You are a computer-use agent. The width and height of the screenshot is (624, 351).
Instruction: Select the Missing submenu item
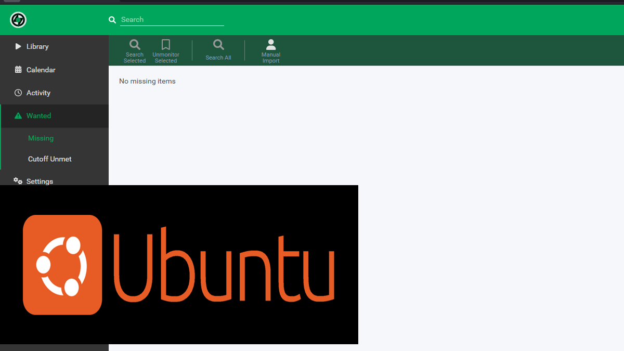[41, 138]
